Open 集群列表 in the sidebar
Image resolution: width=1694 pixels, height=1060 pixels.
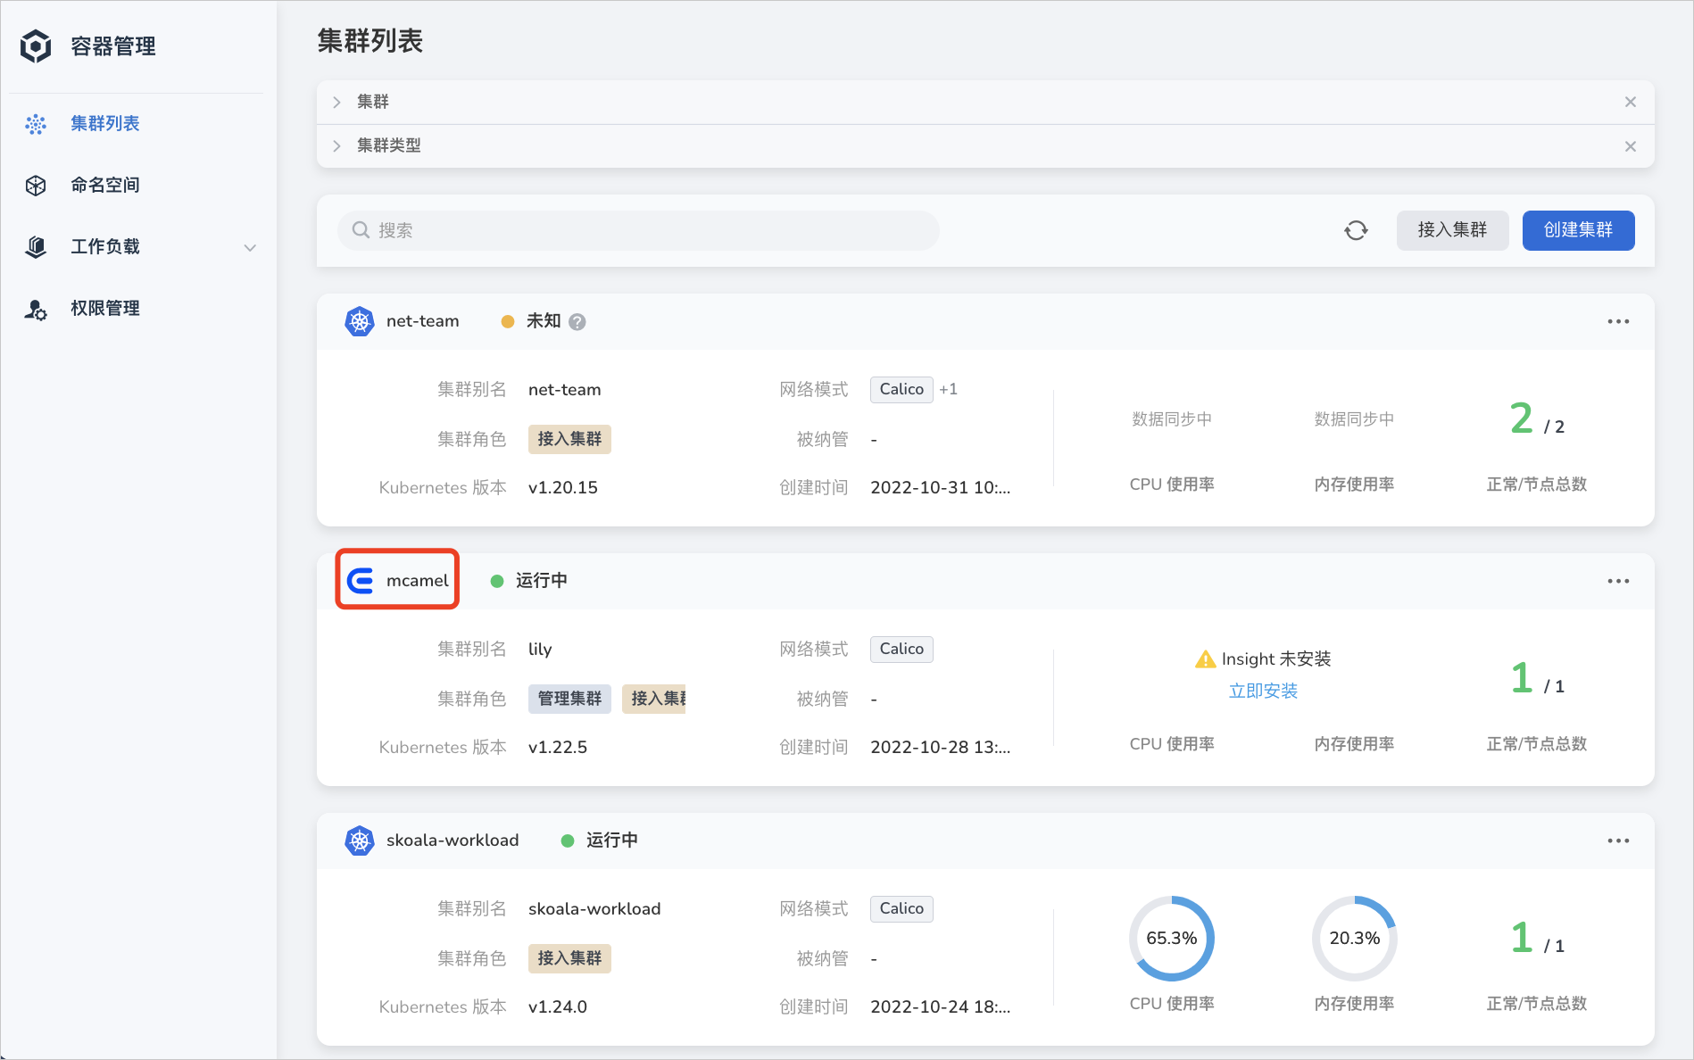click(104, 123)
